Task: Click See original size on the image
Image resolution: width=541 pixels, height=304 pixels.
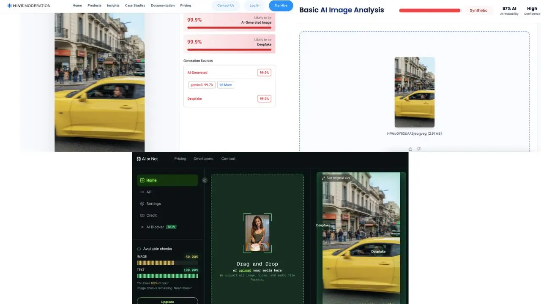Action: pos(336,178)
